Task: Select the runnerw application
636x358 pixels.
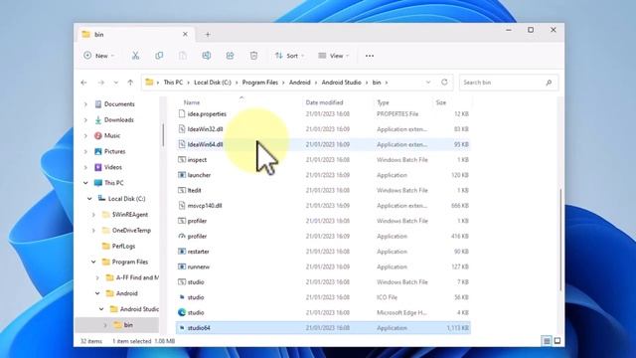Action: [323, 267]
